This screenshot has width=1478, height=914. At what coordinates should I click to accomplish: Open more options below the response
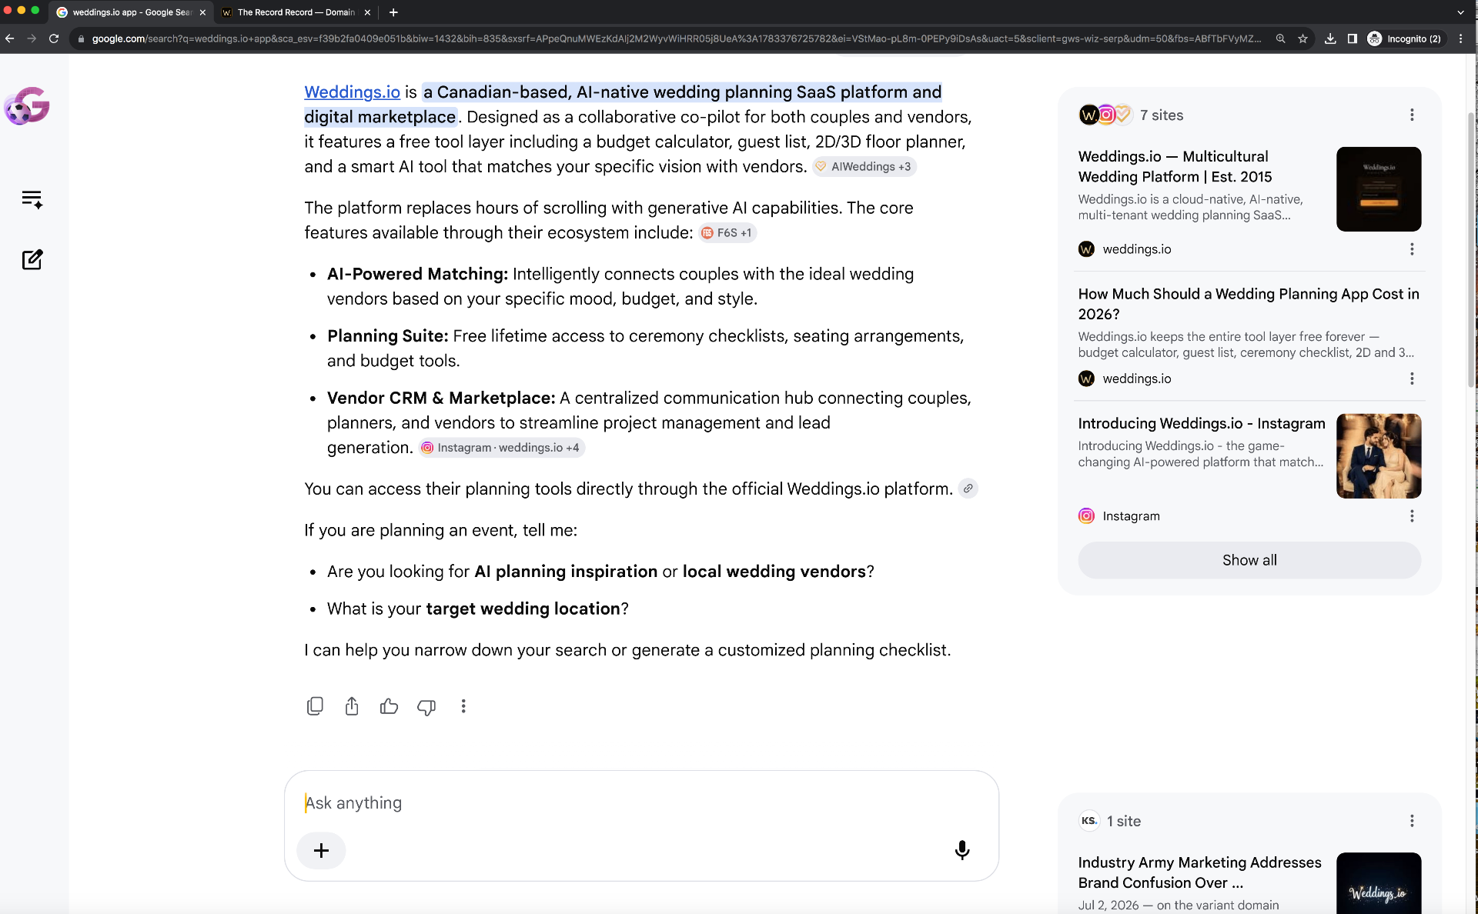point(463,706)
